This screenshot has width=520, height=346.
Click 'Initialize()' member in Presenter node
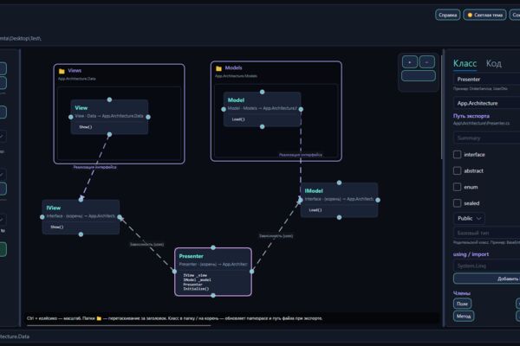(x=196, y=289)
